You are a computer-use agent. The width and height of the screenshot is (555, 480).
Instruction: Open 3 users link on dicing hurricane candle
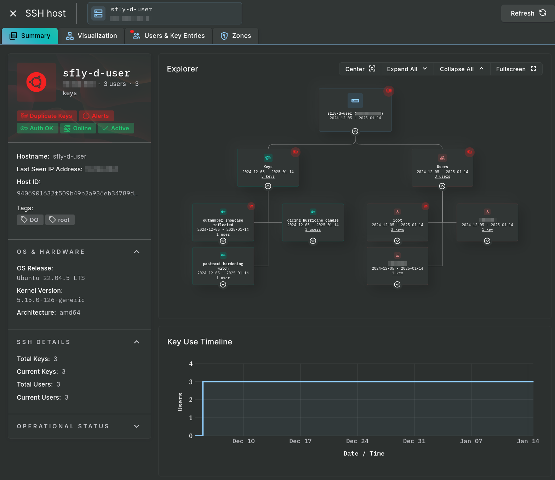(313, 230)
